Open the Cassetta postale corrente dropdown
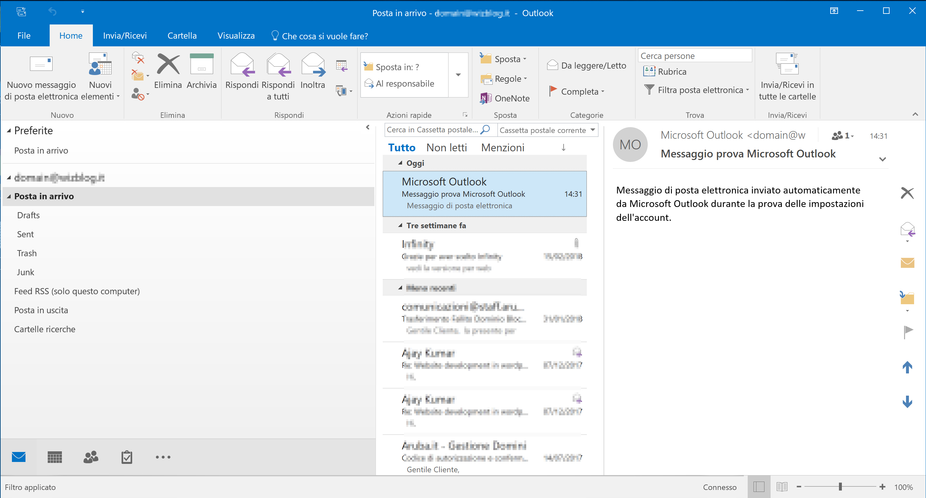The width and height of the screenshot is (926, 498). 547,130
